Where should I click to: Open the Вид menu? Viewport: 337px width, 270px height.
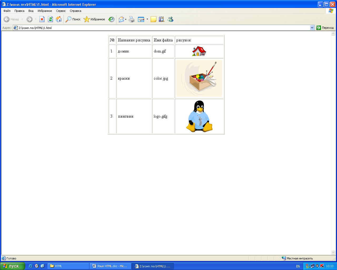click(x=31, y=11)
